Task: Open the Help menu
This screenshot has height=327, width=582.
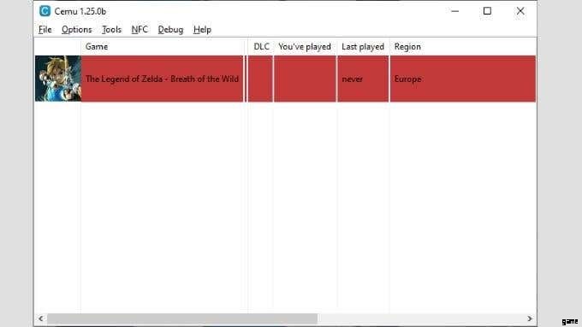Action: coord(202,30)
